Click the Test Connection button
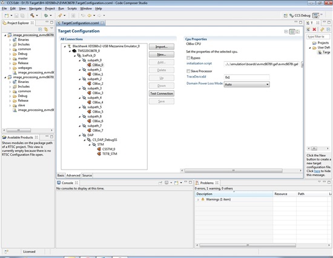 point(162,93)
